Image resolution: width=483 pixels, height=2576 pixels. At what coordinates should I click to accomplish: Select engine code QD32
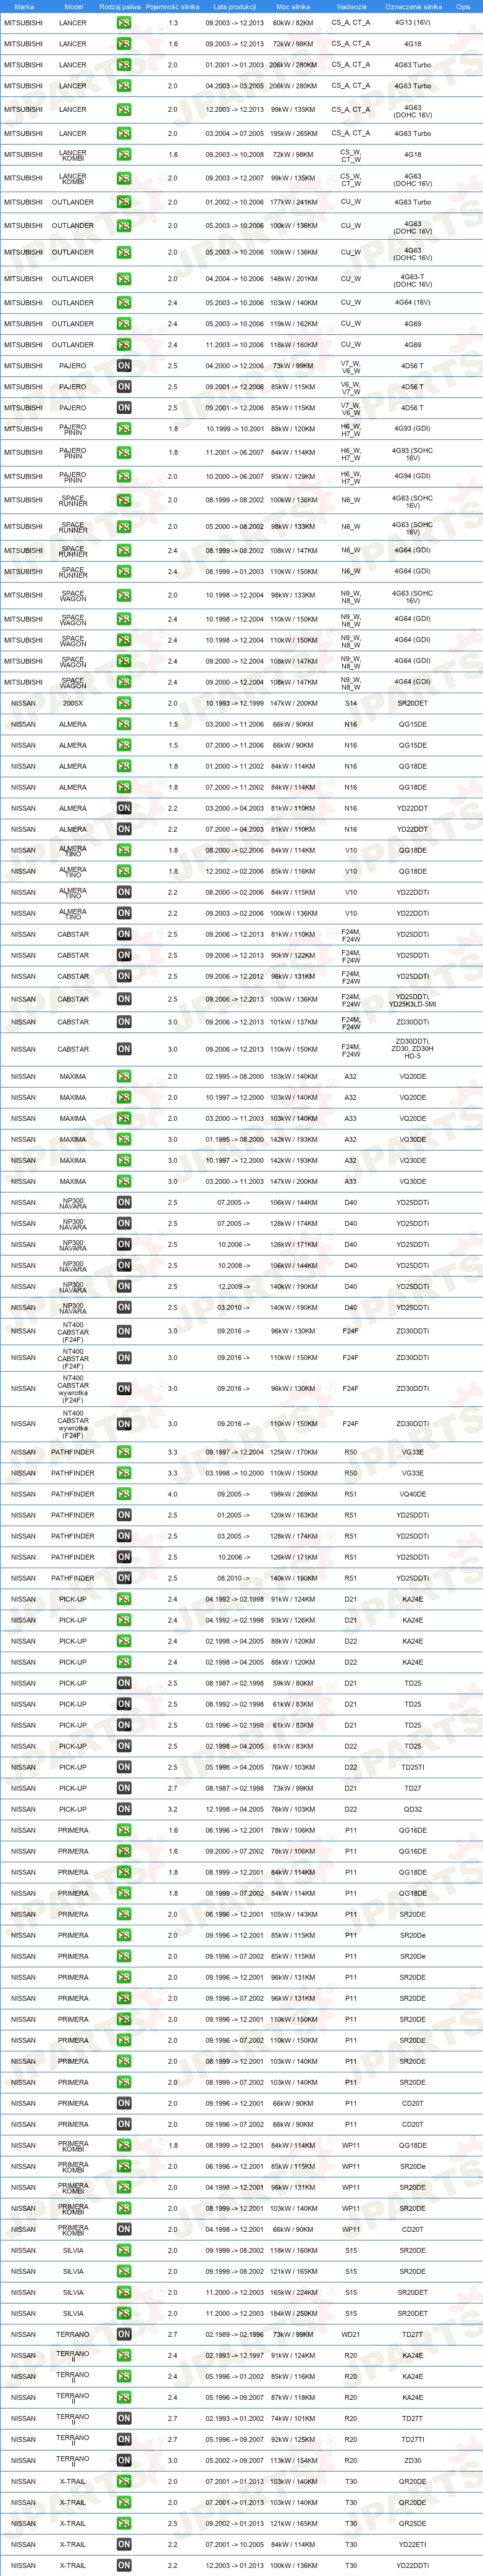tap(413, 1809)
